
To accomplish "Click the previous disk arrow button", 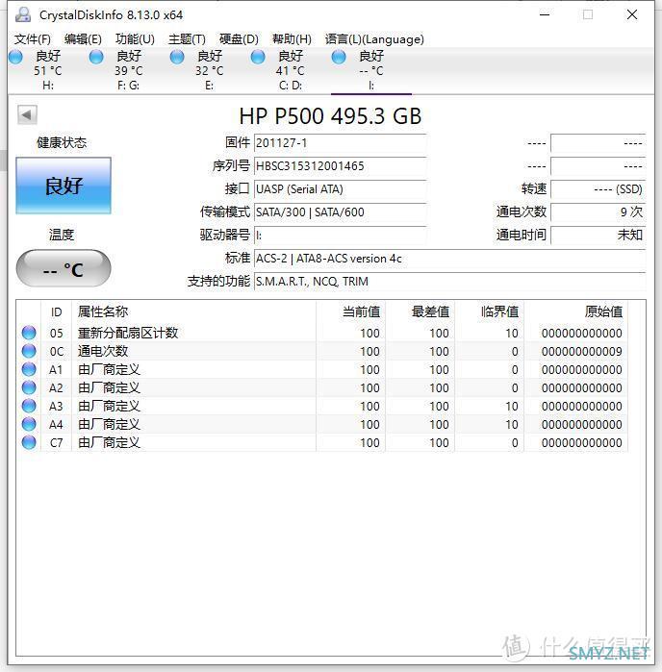I will coord(27,114).
